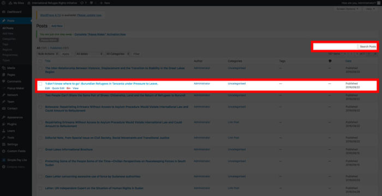Click Add New button beside Posts heading
382x196 pixels.
[x=57, y=26]
